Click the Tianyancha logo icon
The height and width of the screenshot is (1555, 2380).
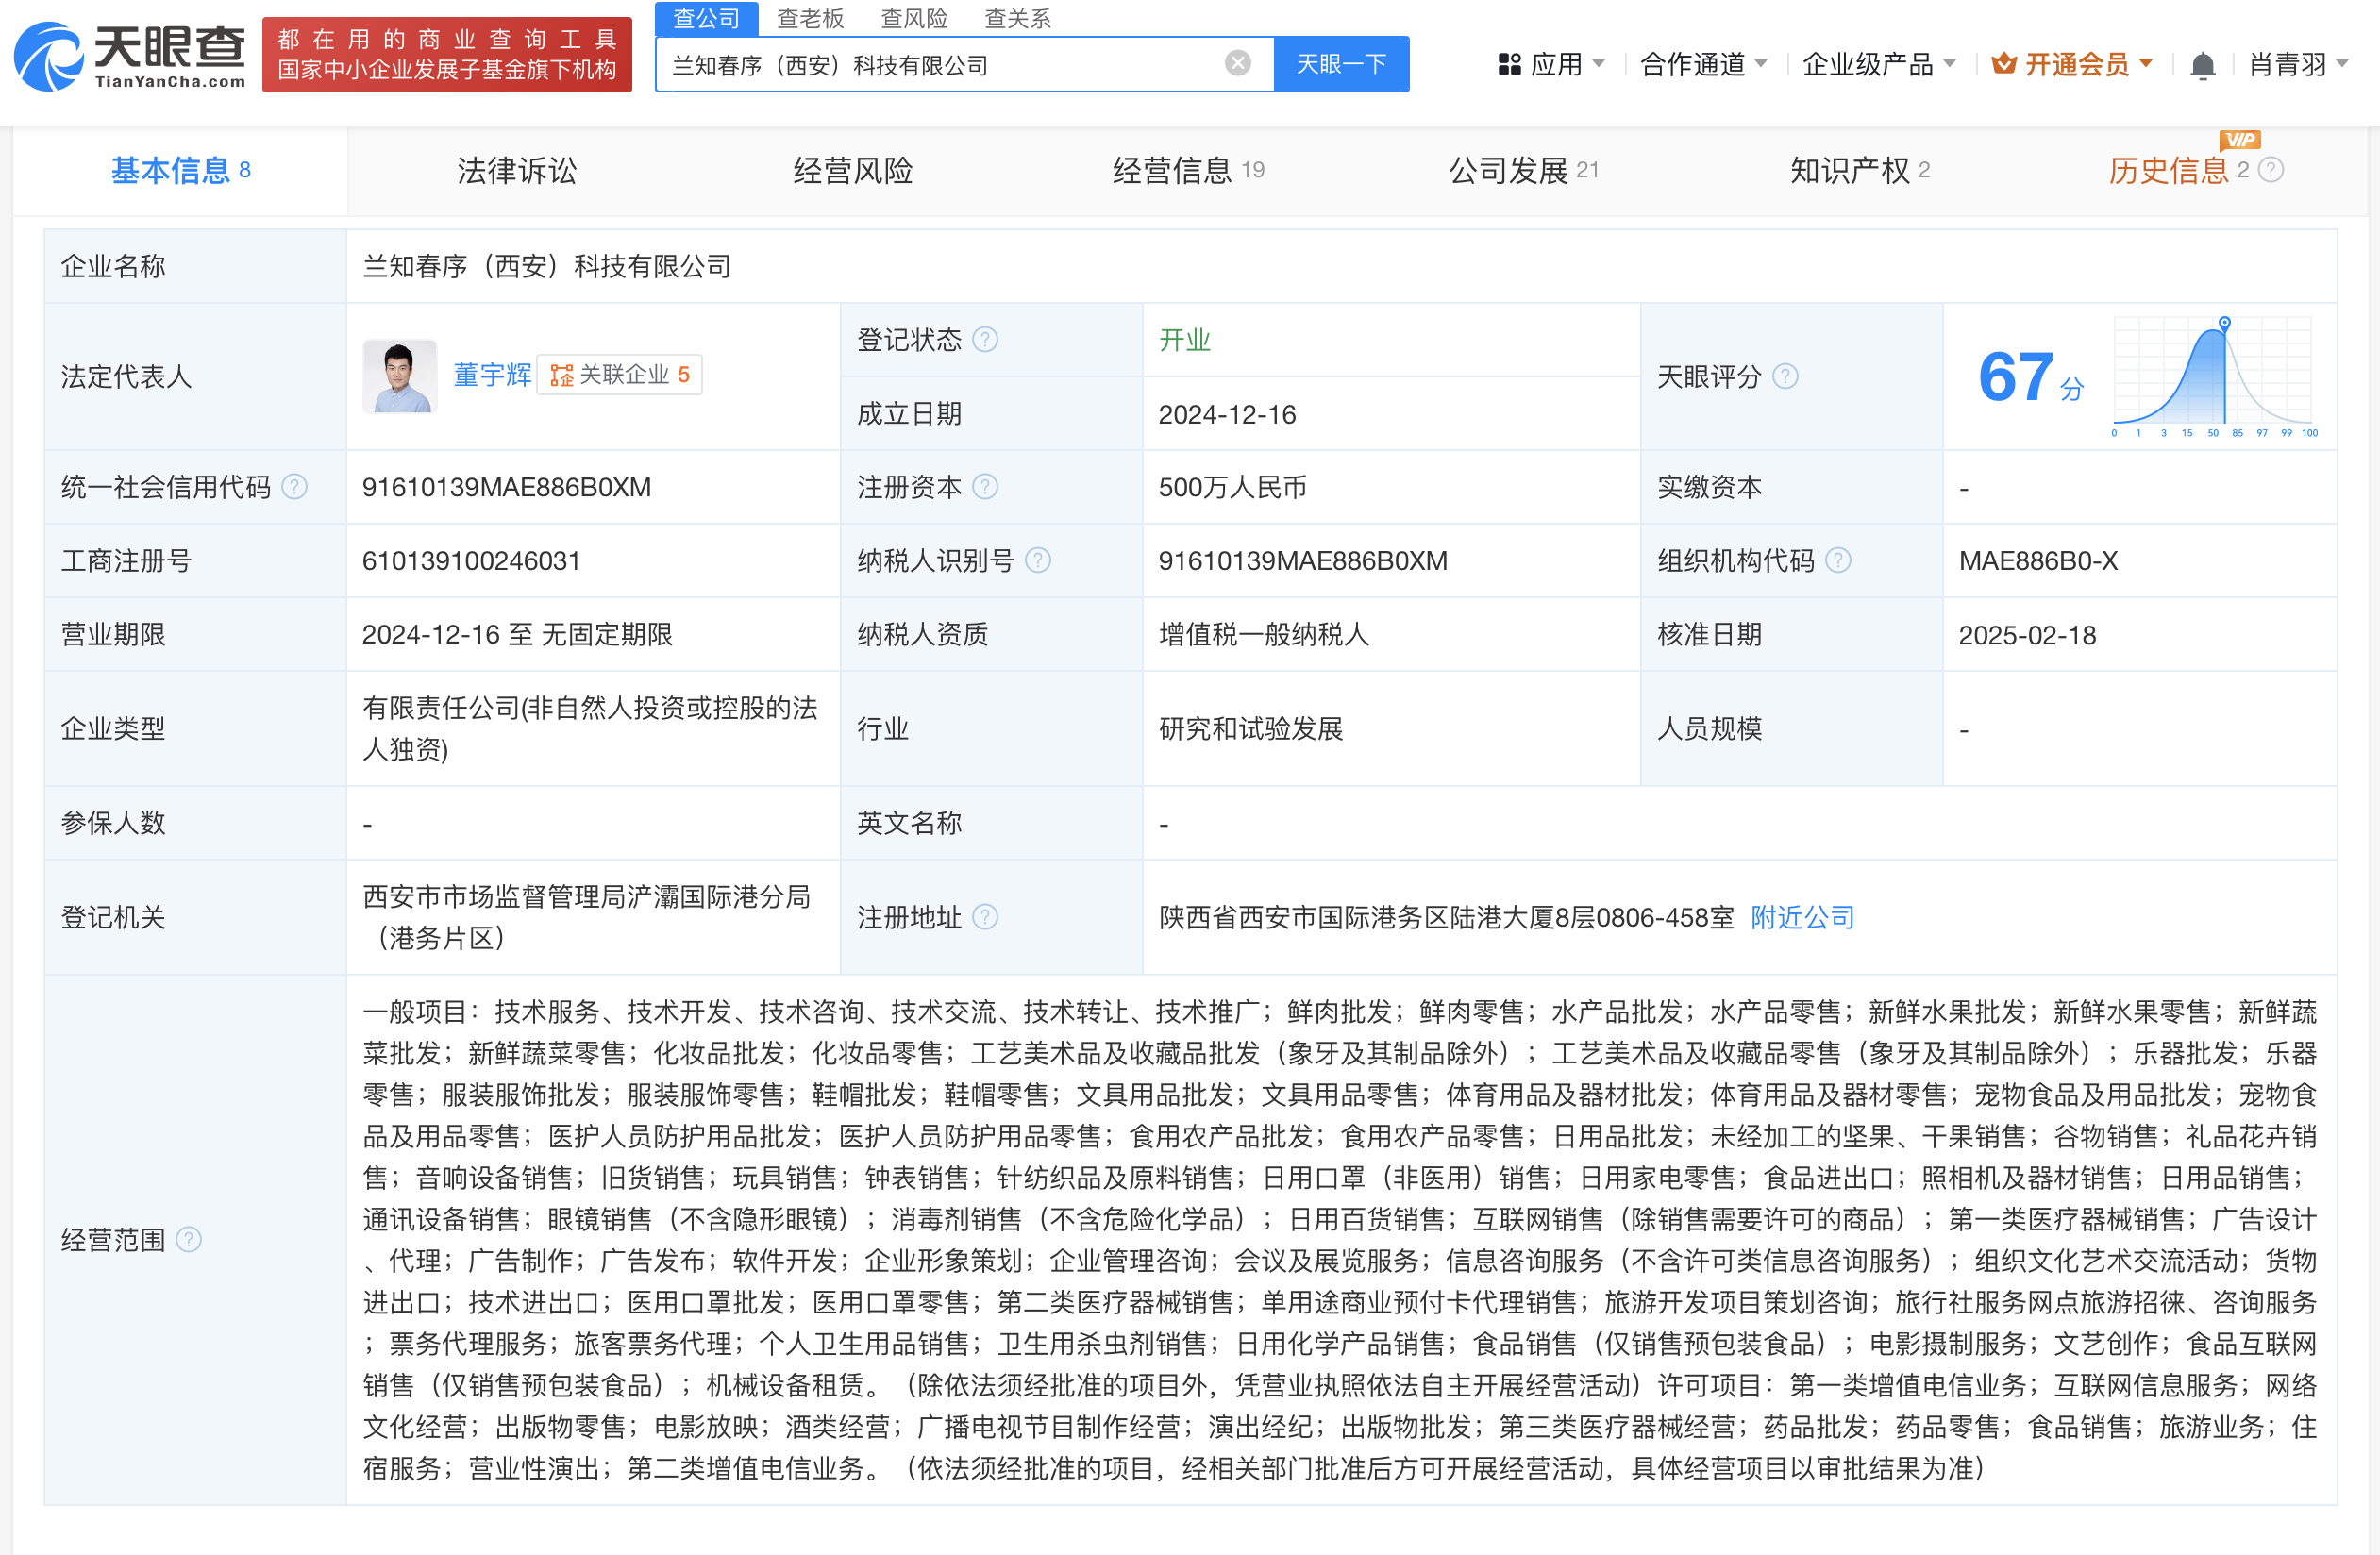point(47,57)
